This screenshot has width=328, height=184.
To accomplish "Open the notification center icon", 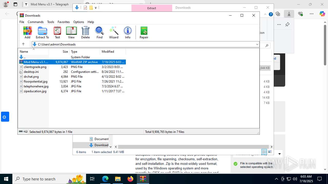I will coord(320,179).
